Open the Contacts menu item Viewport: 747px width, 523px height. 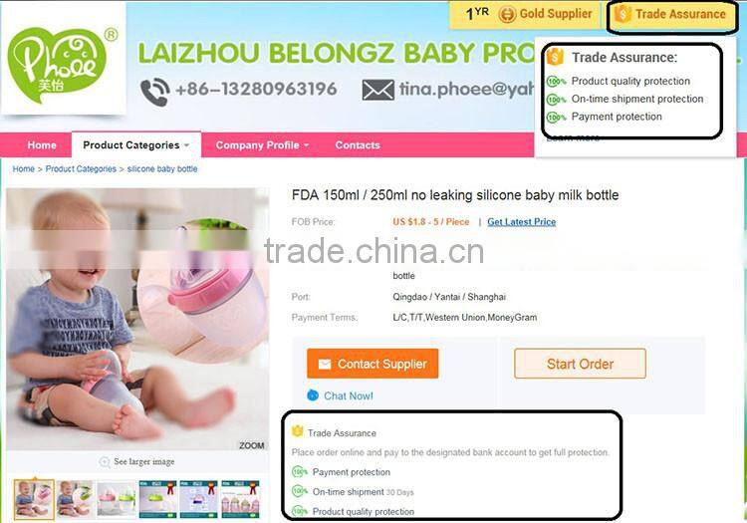tap(358, 144)
